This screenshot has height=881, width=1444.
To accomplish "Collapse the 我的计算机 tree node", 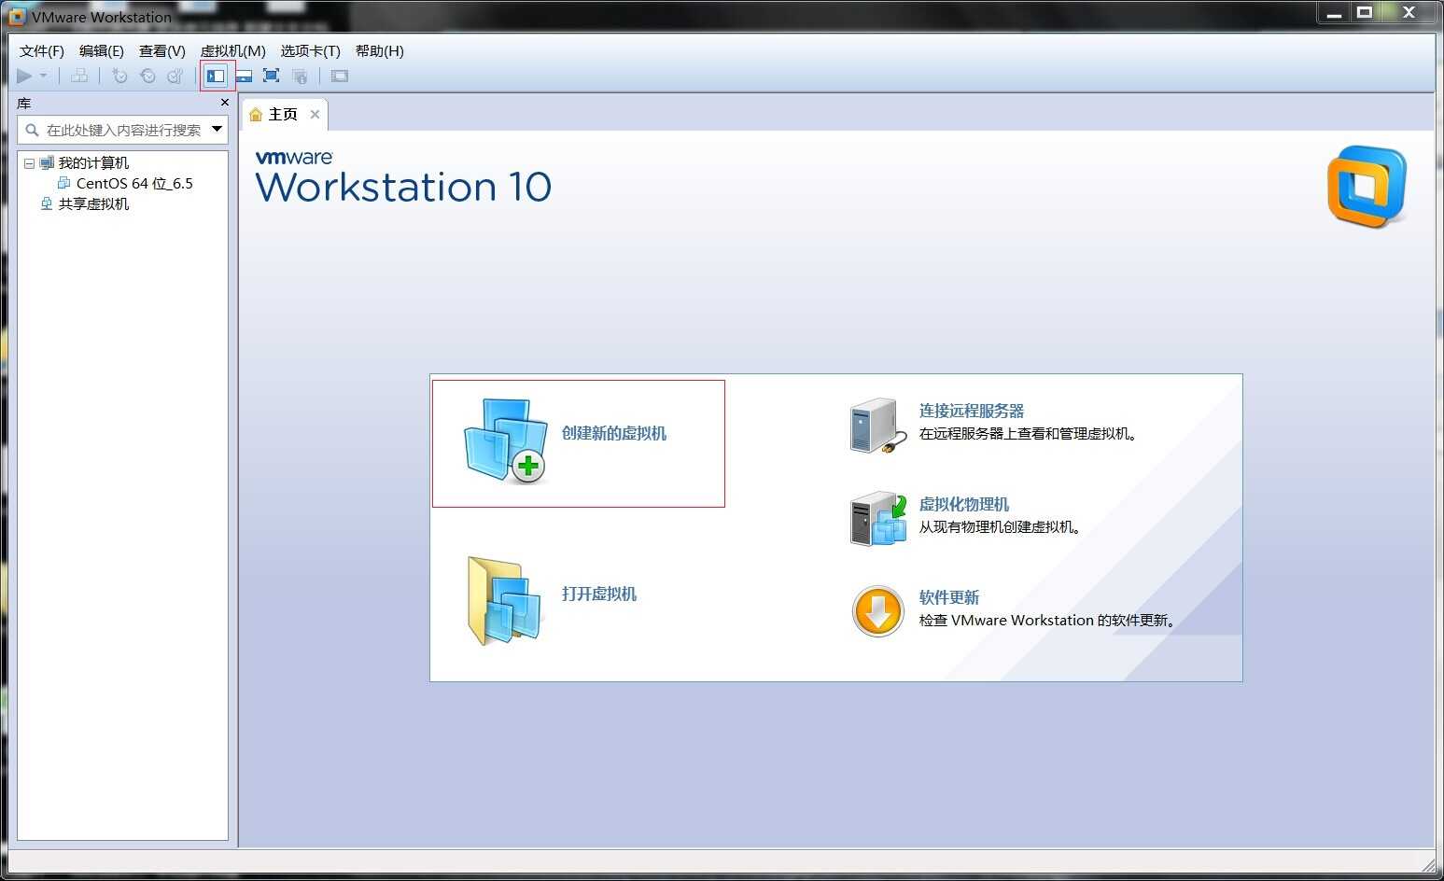I will (29, 162).
